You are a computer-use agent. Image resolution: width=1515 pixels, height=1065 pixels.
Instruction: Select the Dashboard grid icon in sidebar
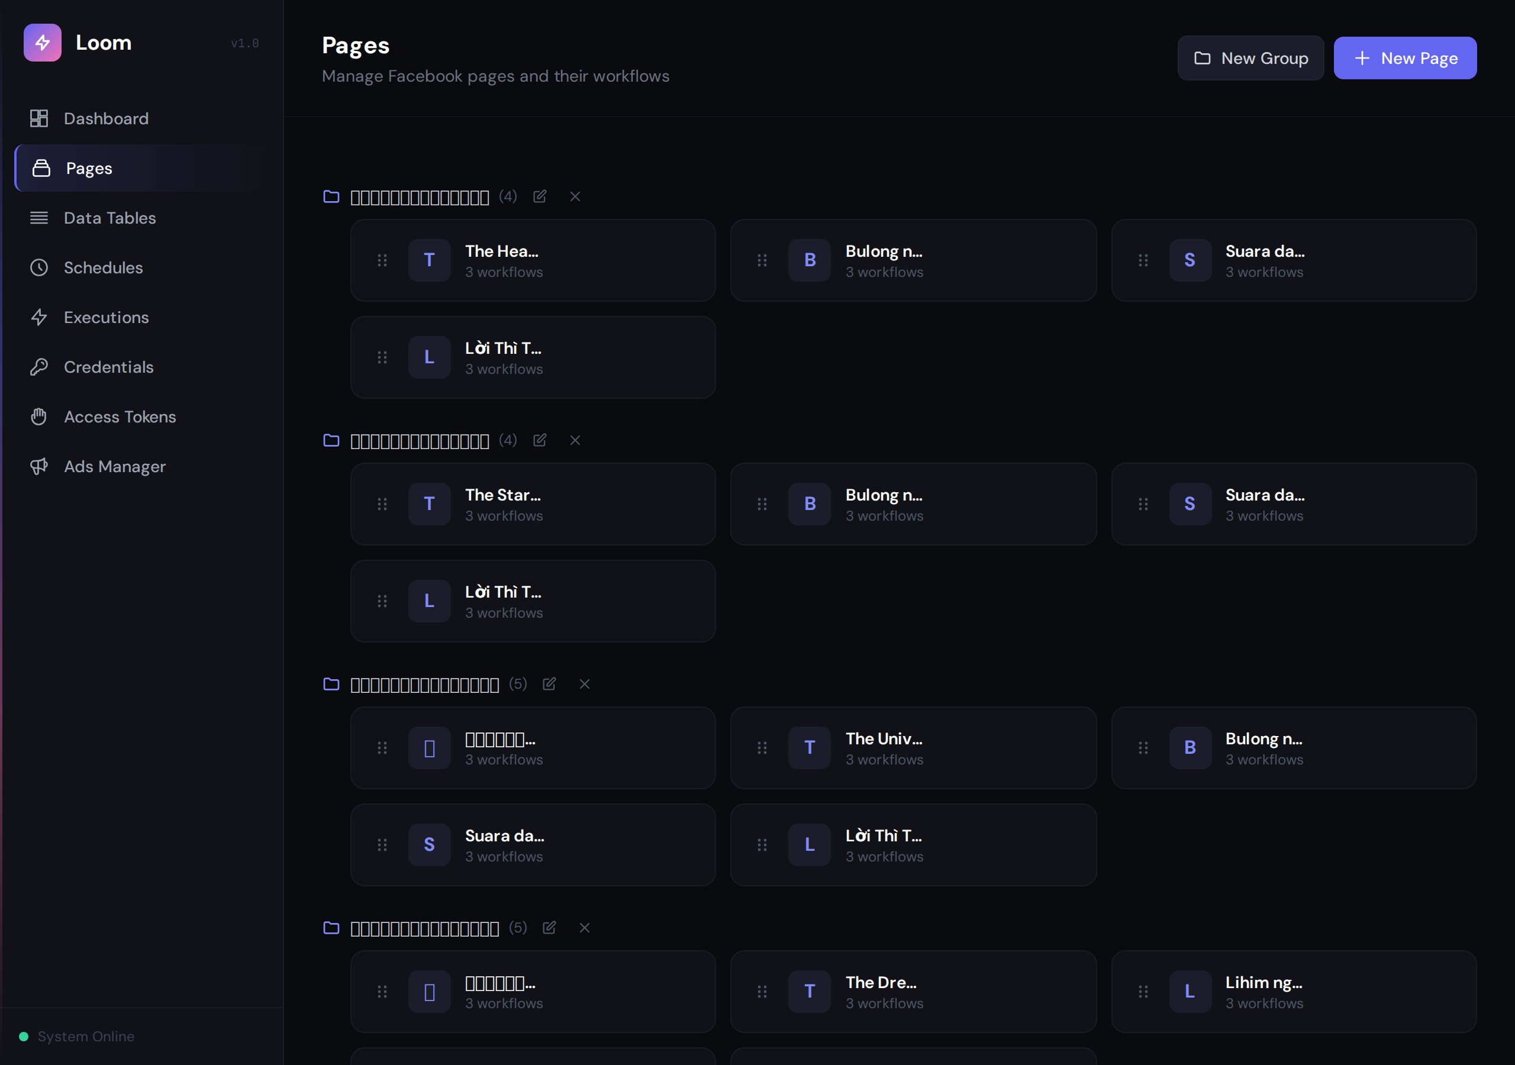39,118
